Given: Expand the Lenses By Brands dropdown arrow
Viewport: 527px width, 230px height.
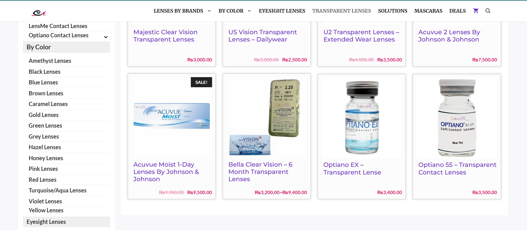Looking at the screenshot, I should point(209,11).
